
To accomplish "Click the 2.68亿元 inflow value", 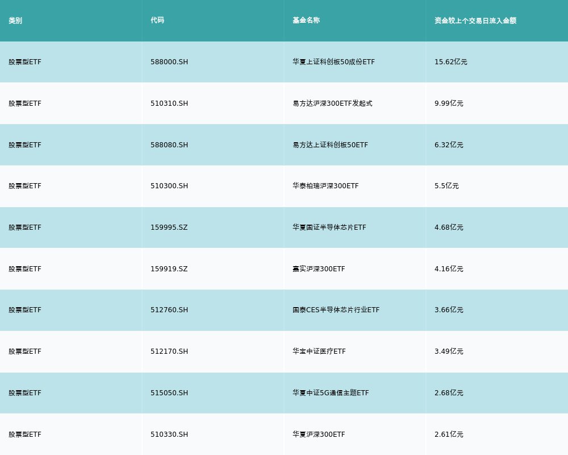I will (449, 393).
